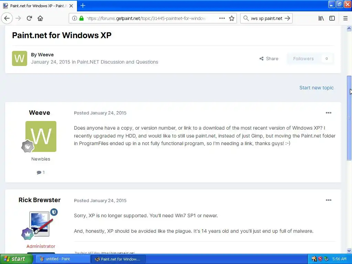Click Rick Brewster's moderator shield badge
The height and width of the screenshot is (264, 352).
click(54, 212)
